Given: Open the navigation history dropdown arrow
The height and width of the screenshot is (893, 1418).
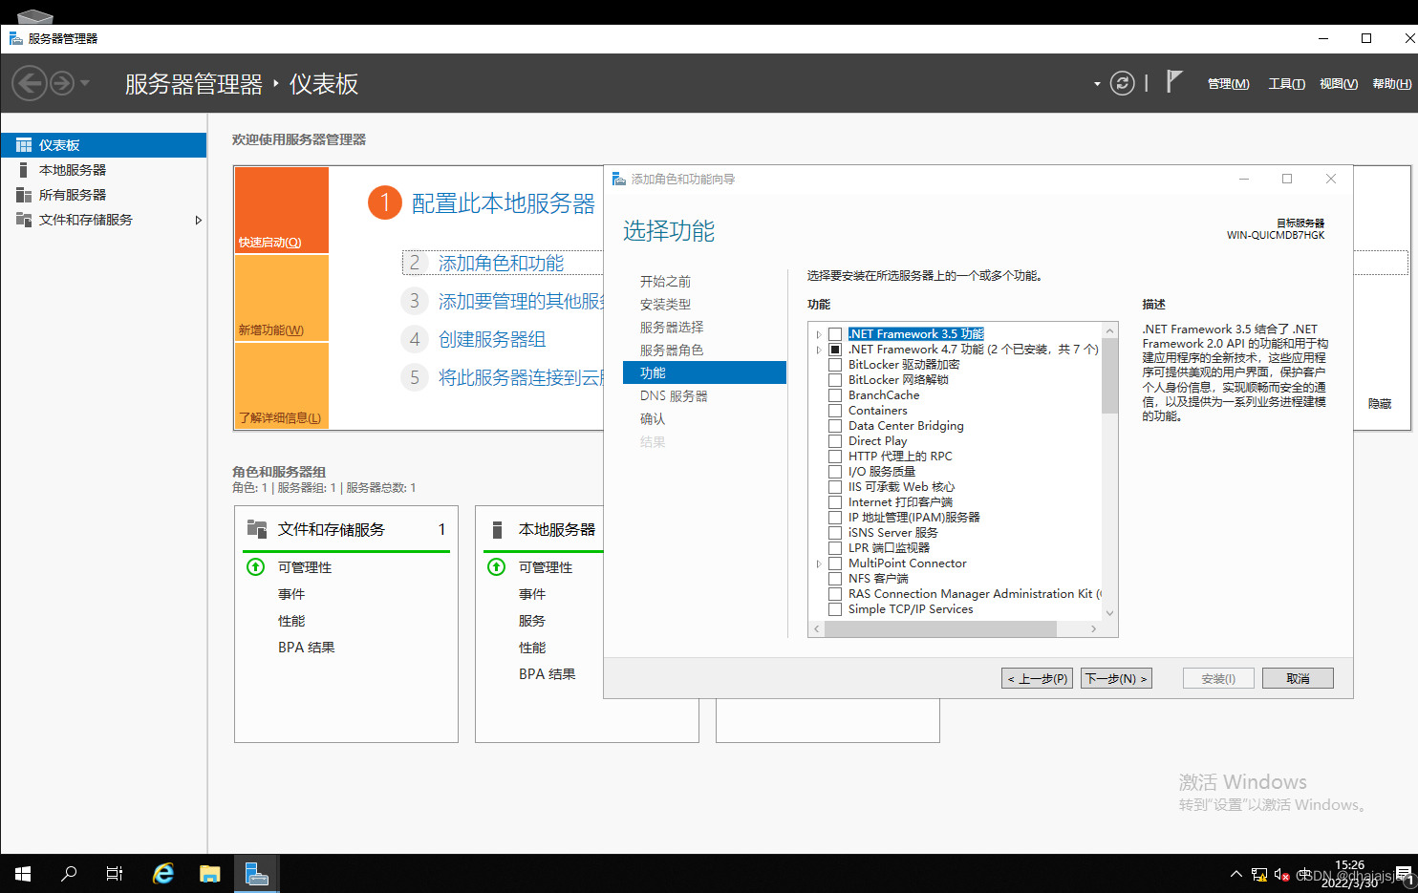Looking at the screenshot, I should pyautogui.click(x=85, y=83).
